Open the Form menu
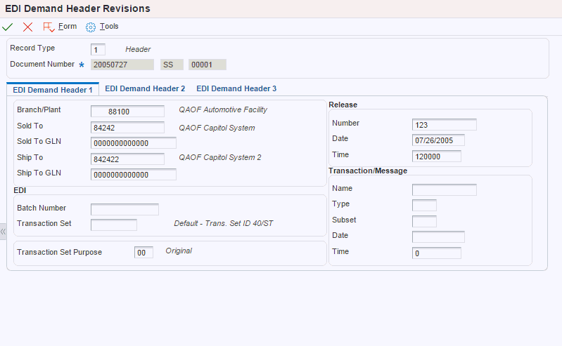This screenshot has height=346, width=562. (68, 26)
